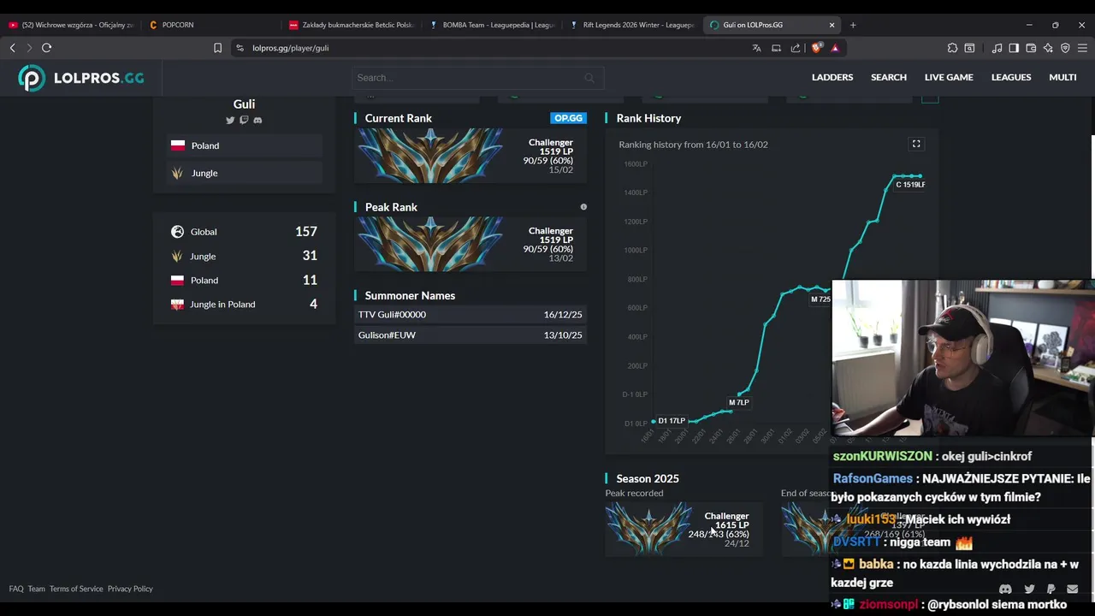This screenshot has width=1095, height=616.
Task: Click the Current Rank Challenger emblem
Action: pyautogui.click(x=430, y=156)
